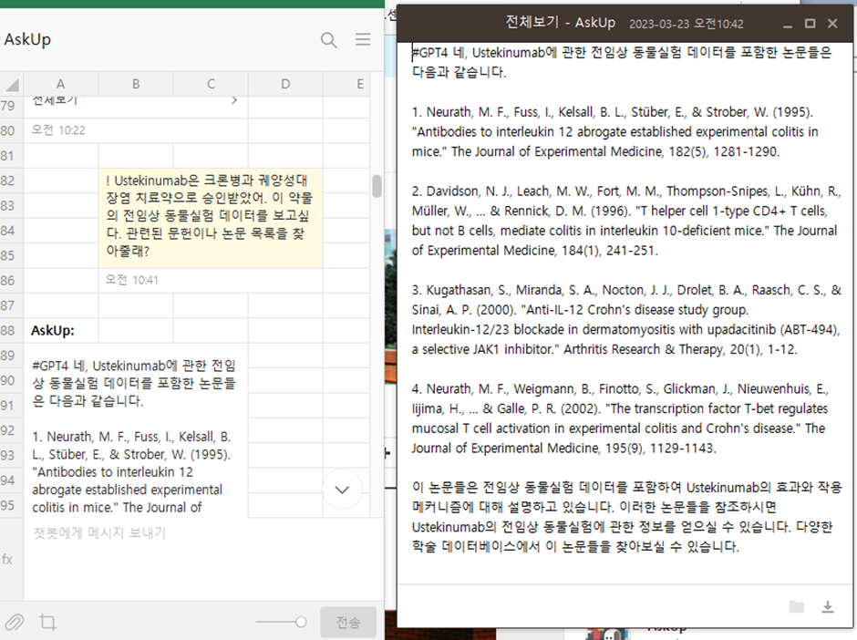Click the 오전 10:22 timestamp
Image resolution: width=857 pixels, height=640 pixels.
(58, 130)
